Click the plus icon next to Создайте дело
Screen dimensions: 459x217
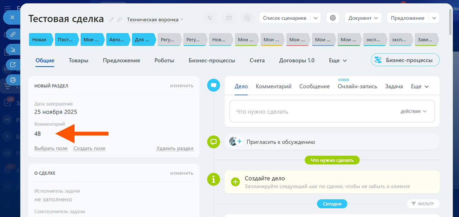coord(235,182)
